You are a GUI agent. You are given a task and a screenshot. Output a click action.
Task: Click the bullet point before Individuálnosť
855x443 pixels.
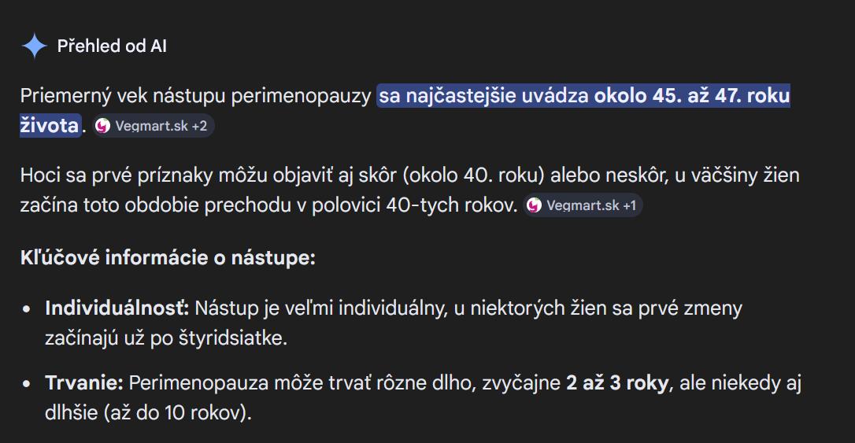click(x=28, y=308)
